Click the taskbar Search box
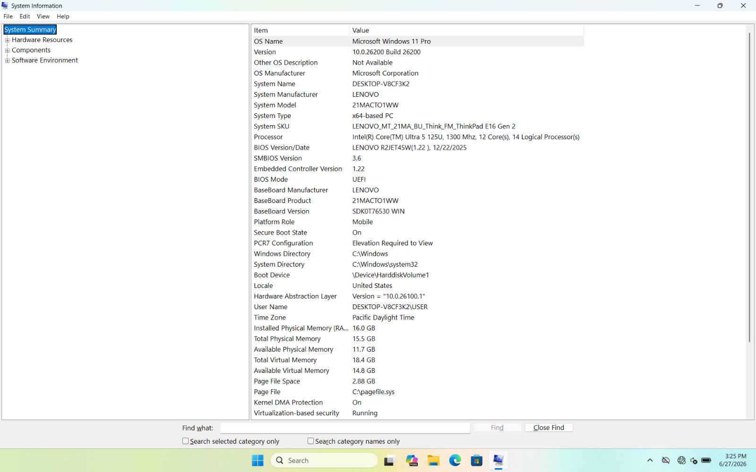 click(x=324, y=460)
